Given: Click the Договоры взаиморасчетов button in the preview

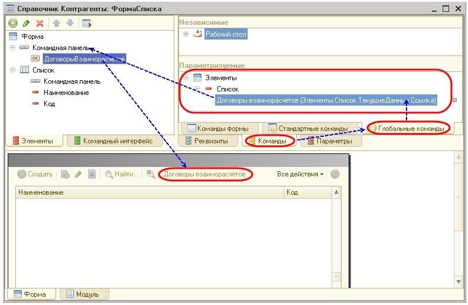Looking at the screenshot, I should point(204,174).
